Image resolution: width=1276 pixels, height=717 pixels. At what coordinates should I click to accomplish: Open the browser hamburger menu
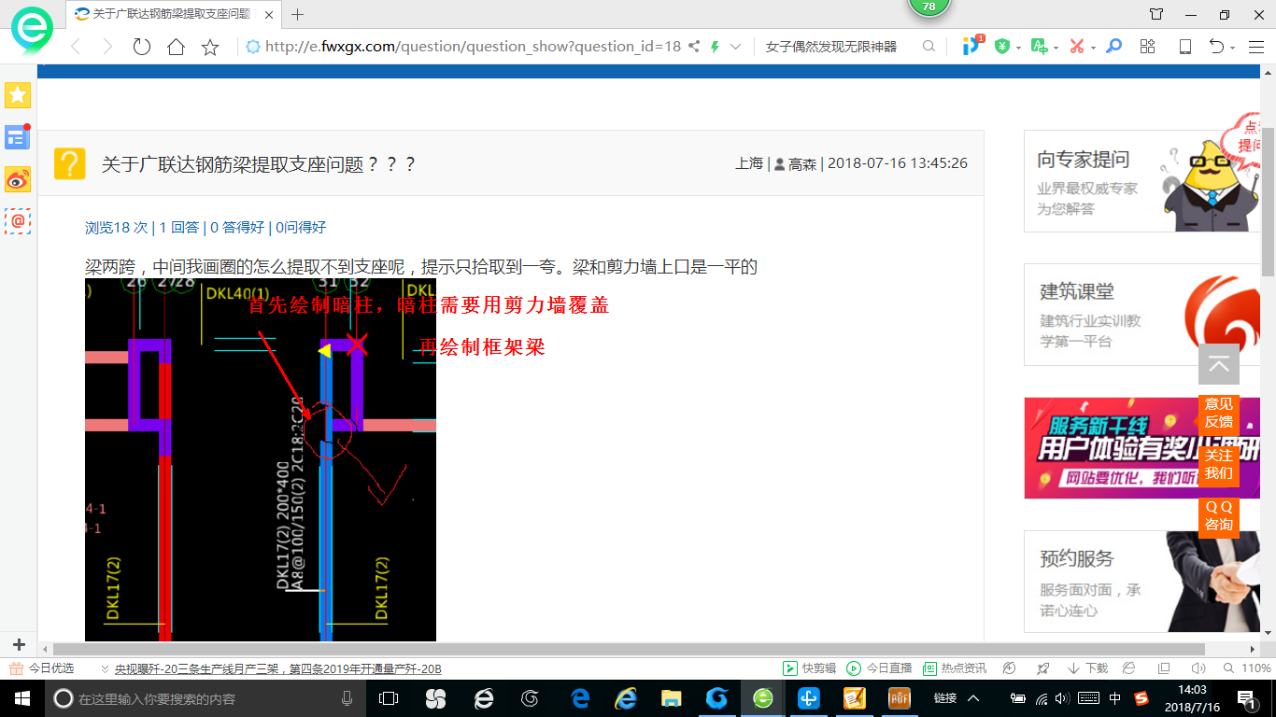click(x=1255, y=47)
